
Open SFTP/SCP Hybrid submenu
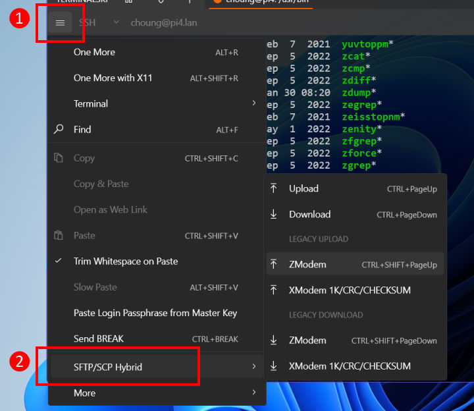pyautogui.click(x=157, y=367)
